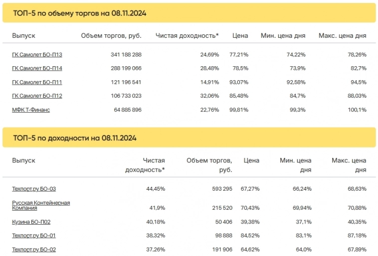Viewport: 378px width, 256px height.
Task: Click the 'Выпуск' header in the yield table
Action: pyautogui.click(x=23, y=160)
